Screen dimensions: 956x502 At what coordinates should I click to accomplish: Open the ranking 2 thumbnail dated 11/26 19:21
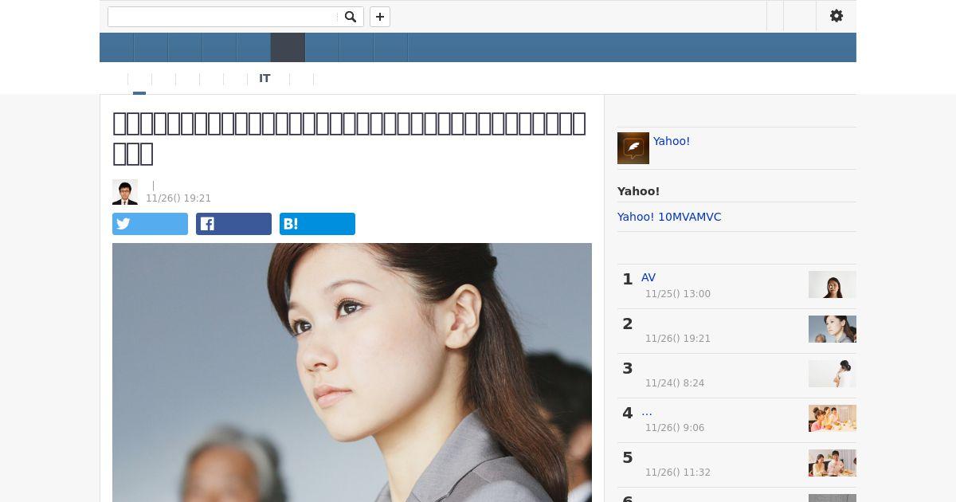click(833, 329)
